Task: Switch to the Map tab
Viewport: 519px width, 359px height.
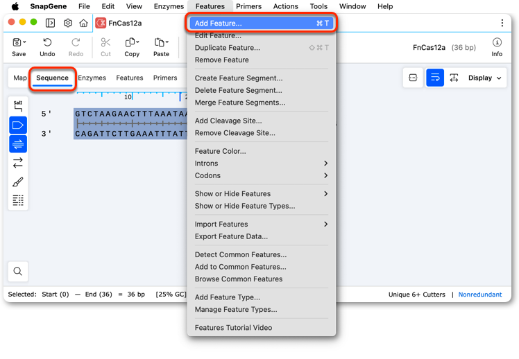Action: click(x=20, y=78)
